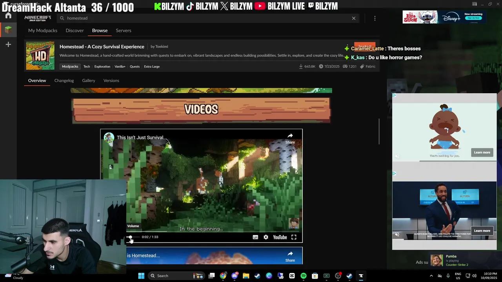Toggle video subtitles/captions

coord(255,237)
